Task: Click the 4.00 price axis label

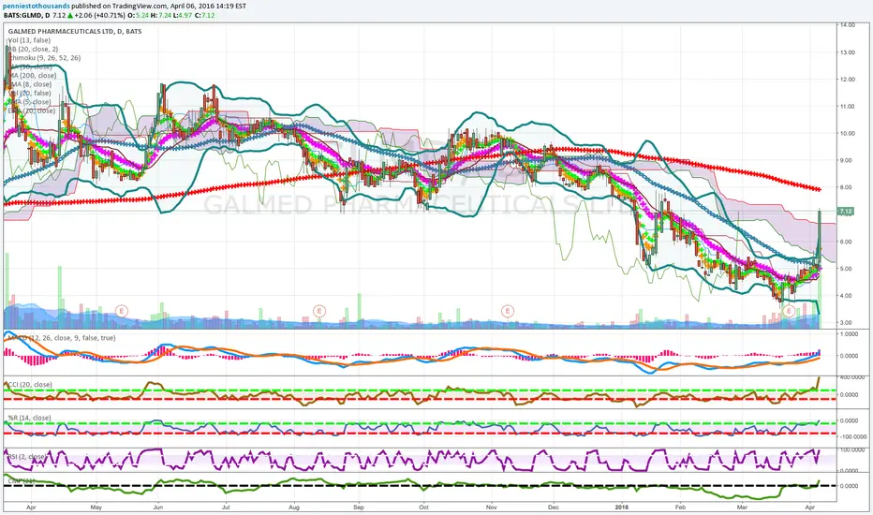Action: coord(848,296)
